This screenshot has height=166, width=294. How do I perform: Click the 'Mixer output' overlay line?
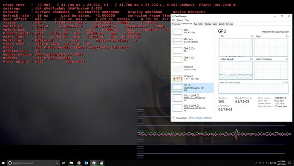click(x=44, y=61)
